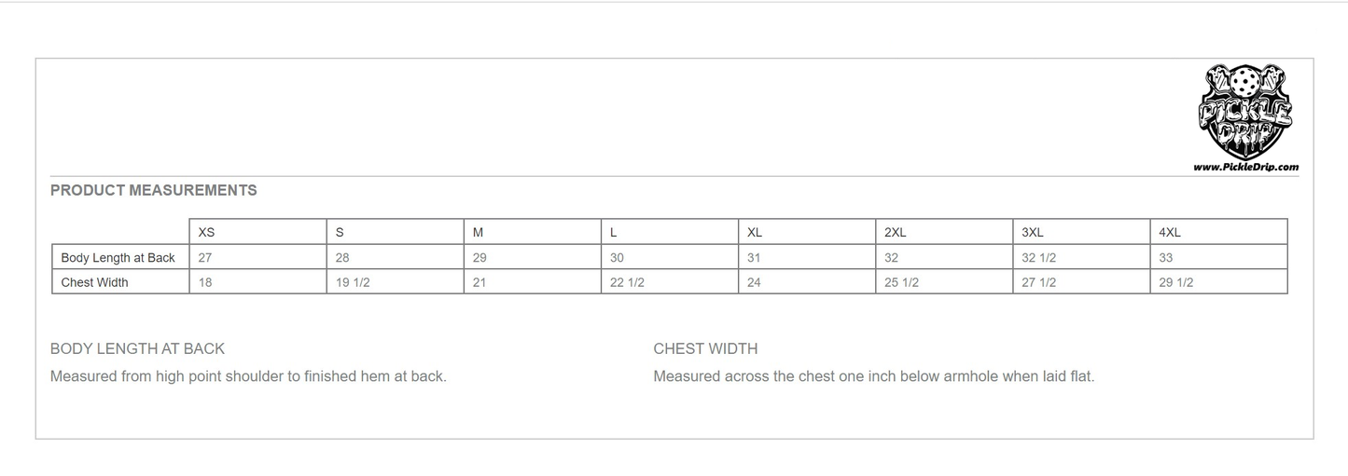Click the BODY LENGTH AT BACK description heading
This screenshot has height=476, width=1348.
pos(138,348)
